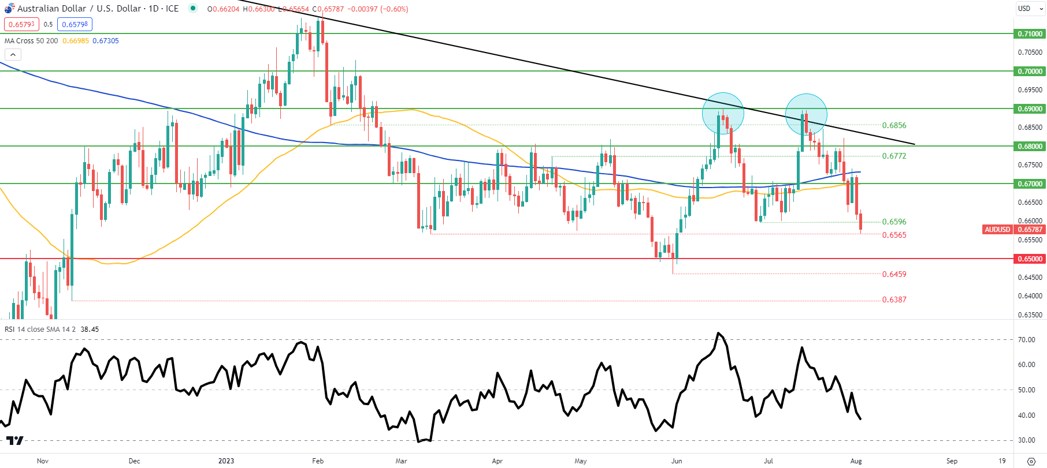
Task: Select the left blue circle annotation
Action: [723, 113]
